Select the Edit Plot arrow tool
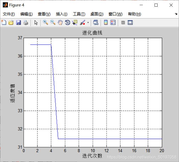This screenshot has height=162, width=179. 36,22
